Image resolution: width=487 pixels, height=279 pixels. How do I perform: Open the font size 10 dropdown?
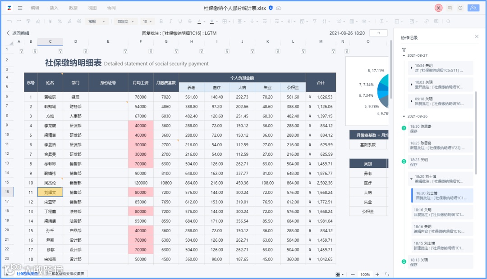click(147, 22)
